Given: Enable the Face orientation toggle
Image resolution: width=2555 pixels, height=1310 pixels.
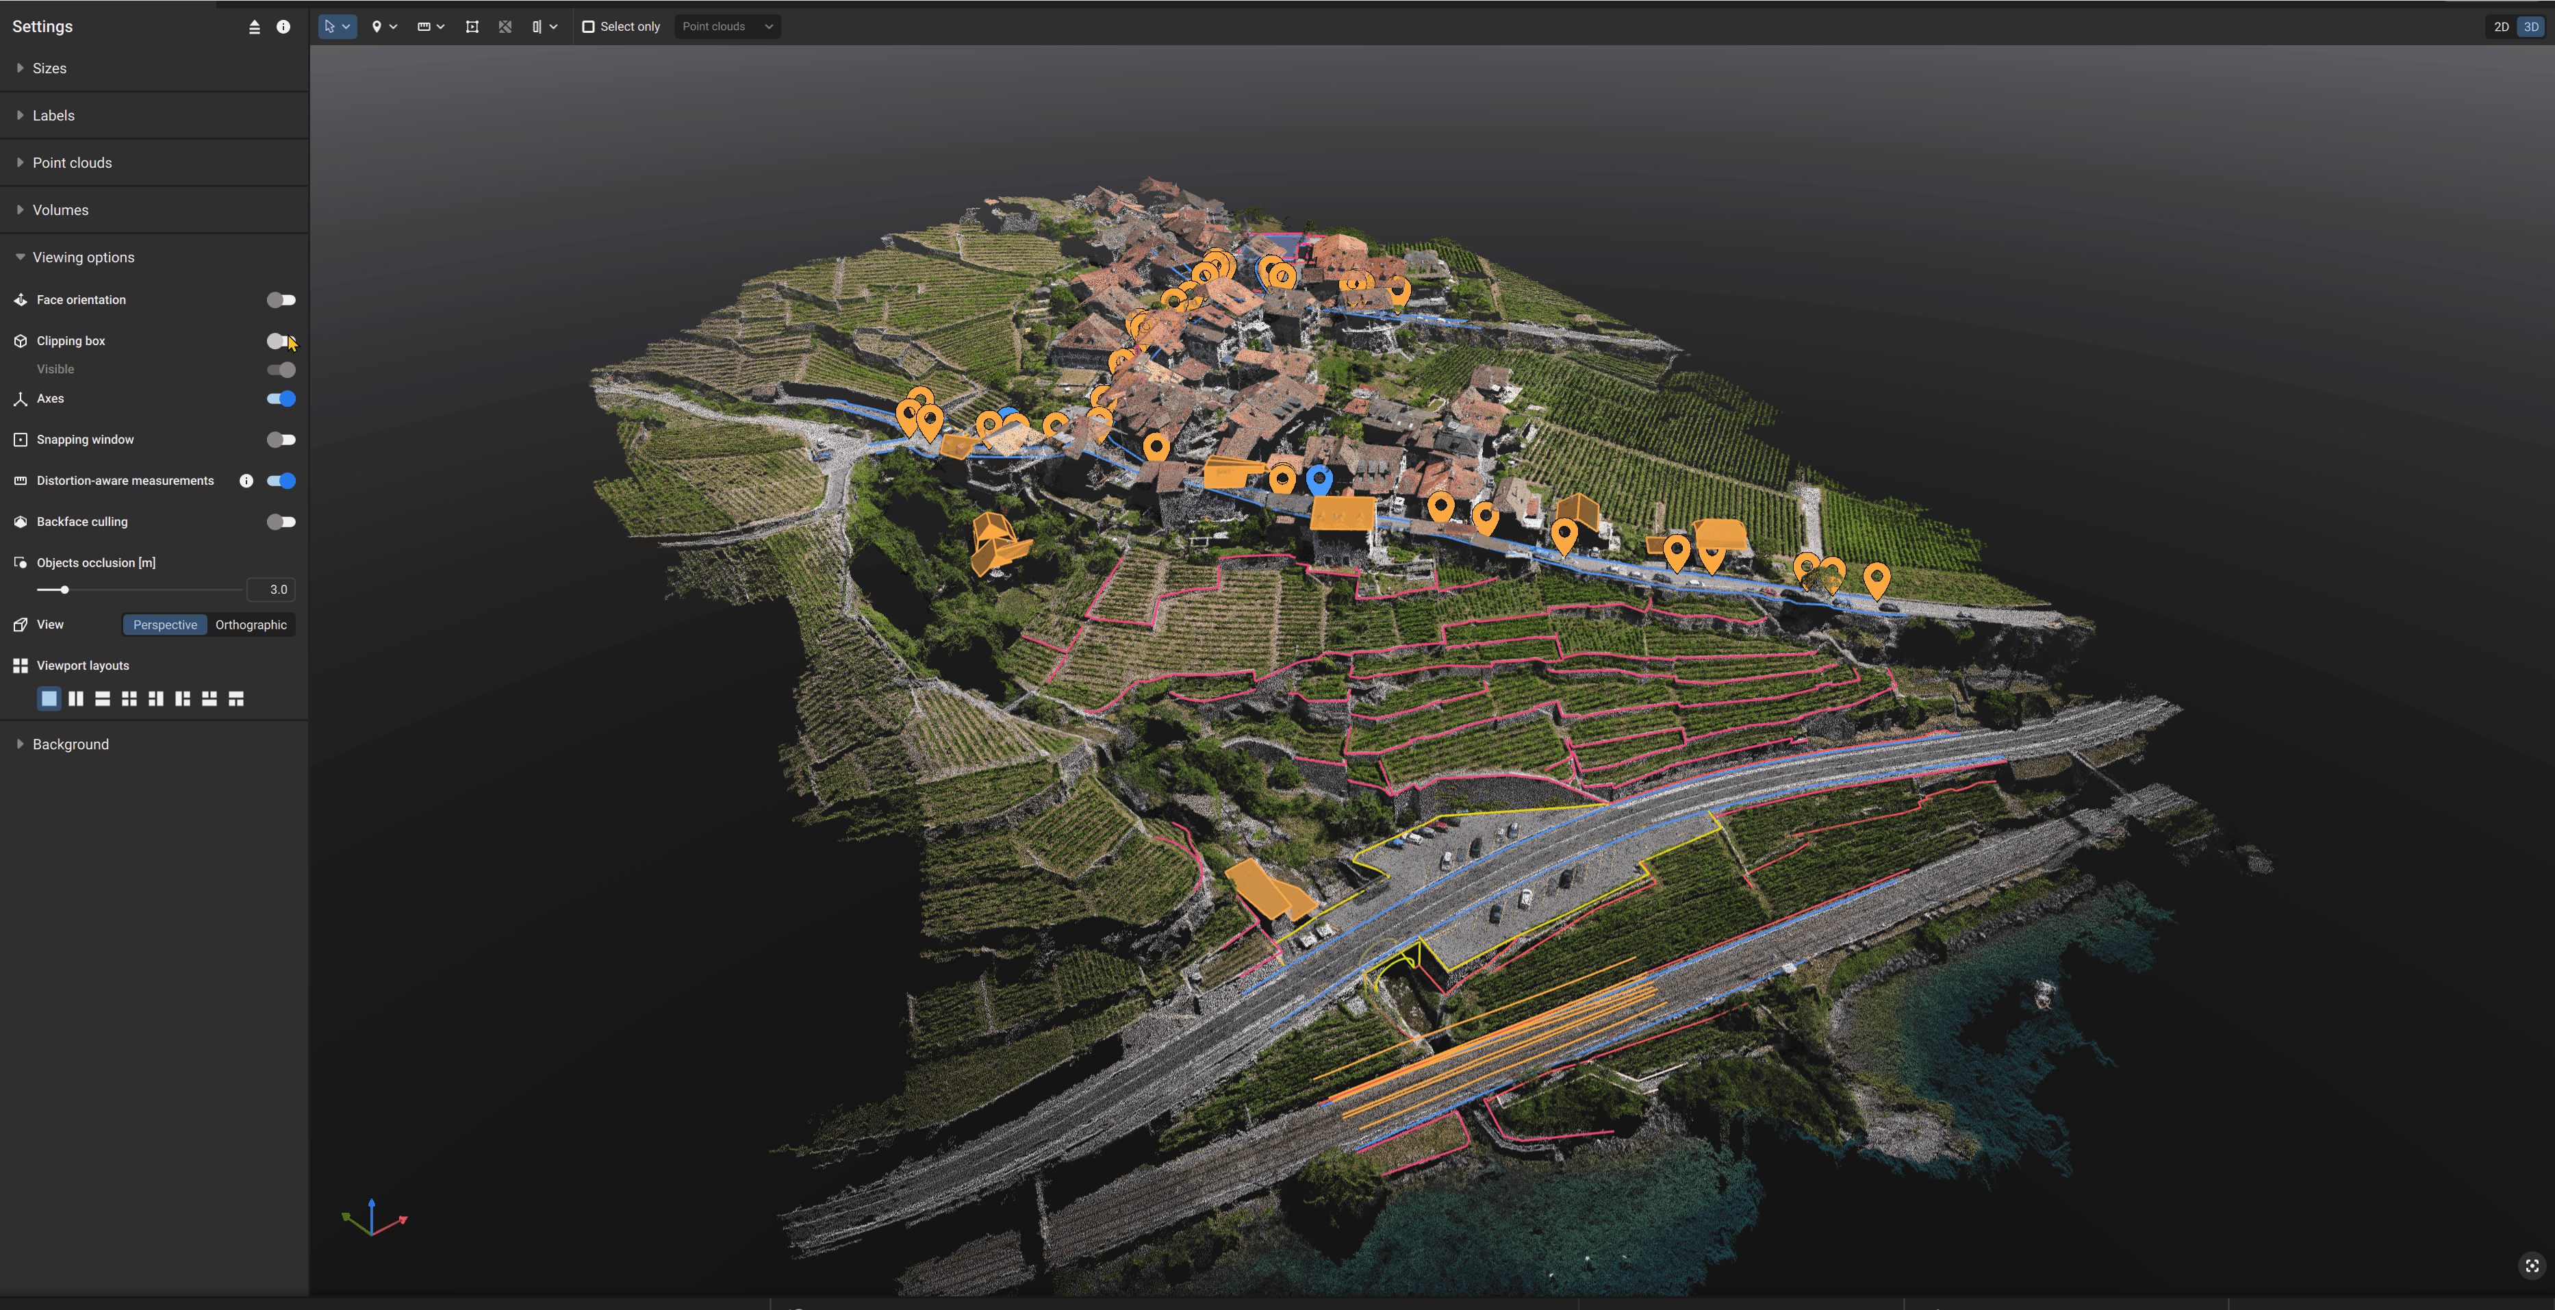Looking at the screenshot, I should pyautogui.click(x=281, y=300).
